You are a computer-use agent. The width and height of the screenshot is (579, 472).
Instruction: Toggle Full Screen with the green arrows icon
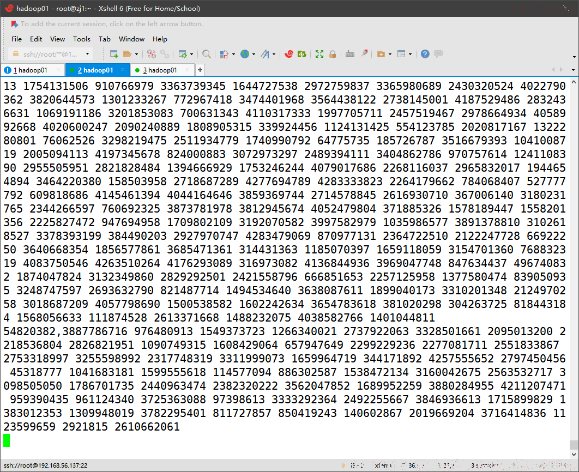(x=319, y=55)
